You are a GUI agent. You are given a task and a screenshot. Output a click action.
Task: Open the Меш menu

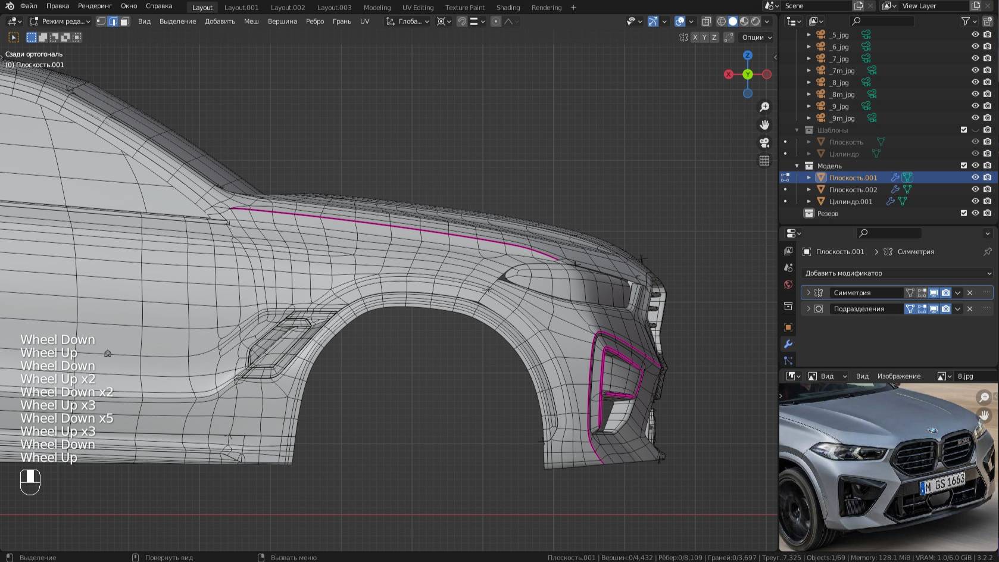point(251,21)
